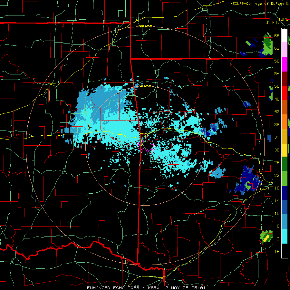Image resolution: width=290 pixels, height=290 pixels.
Task: Select legend value '62'
Action: 277,48
